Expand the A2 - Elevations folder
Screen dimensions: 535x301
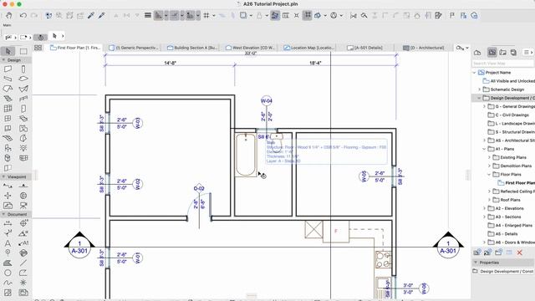(x=484, y=208)
